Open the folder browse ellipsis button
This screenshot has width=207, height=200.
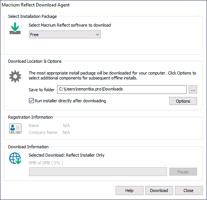[x=193, y=89]
